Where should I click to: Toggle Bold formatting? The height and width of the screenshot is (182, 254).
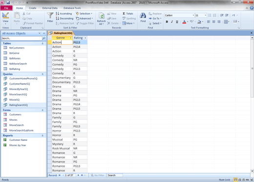point(167,22)
